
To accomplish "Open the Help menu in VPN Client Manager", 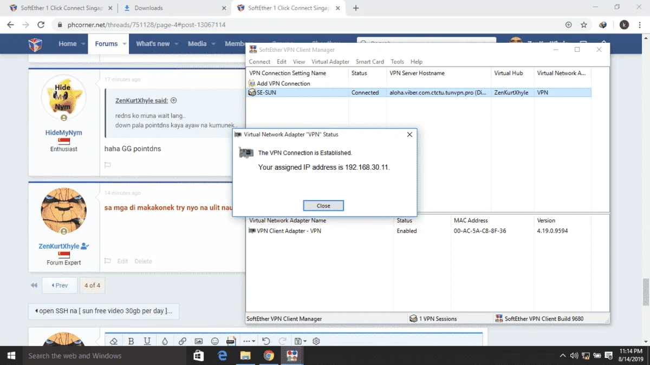I will point(417,62).
